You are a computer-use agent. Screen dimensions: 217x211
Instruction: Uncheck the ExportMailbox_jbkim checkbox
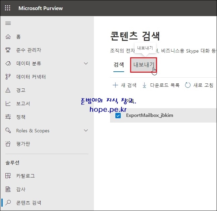118,116
